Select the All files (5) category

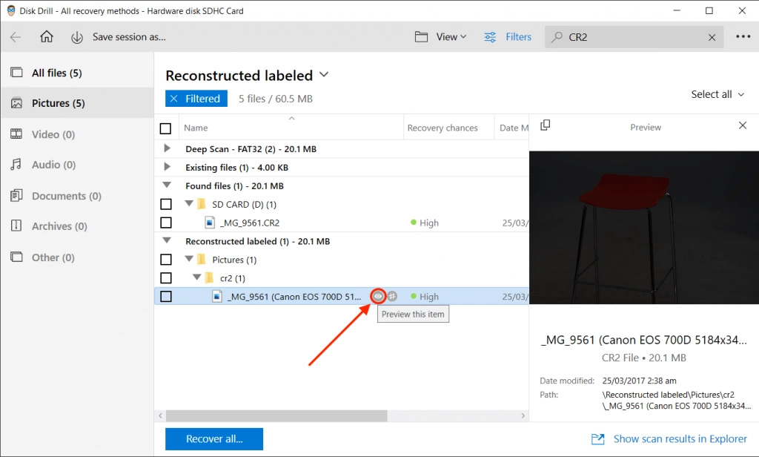[x=77, y=73]
